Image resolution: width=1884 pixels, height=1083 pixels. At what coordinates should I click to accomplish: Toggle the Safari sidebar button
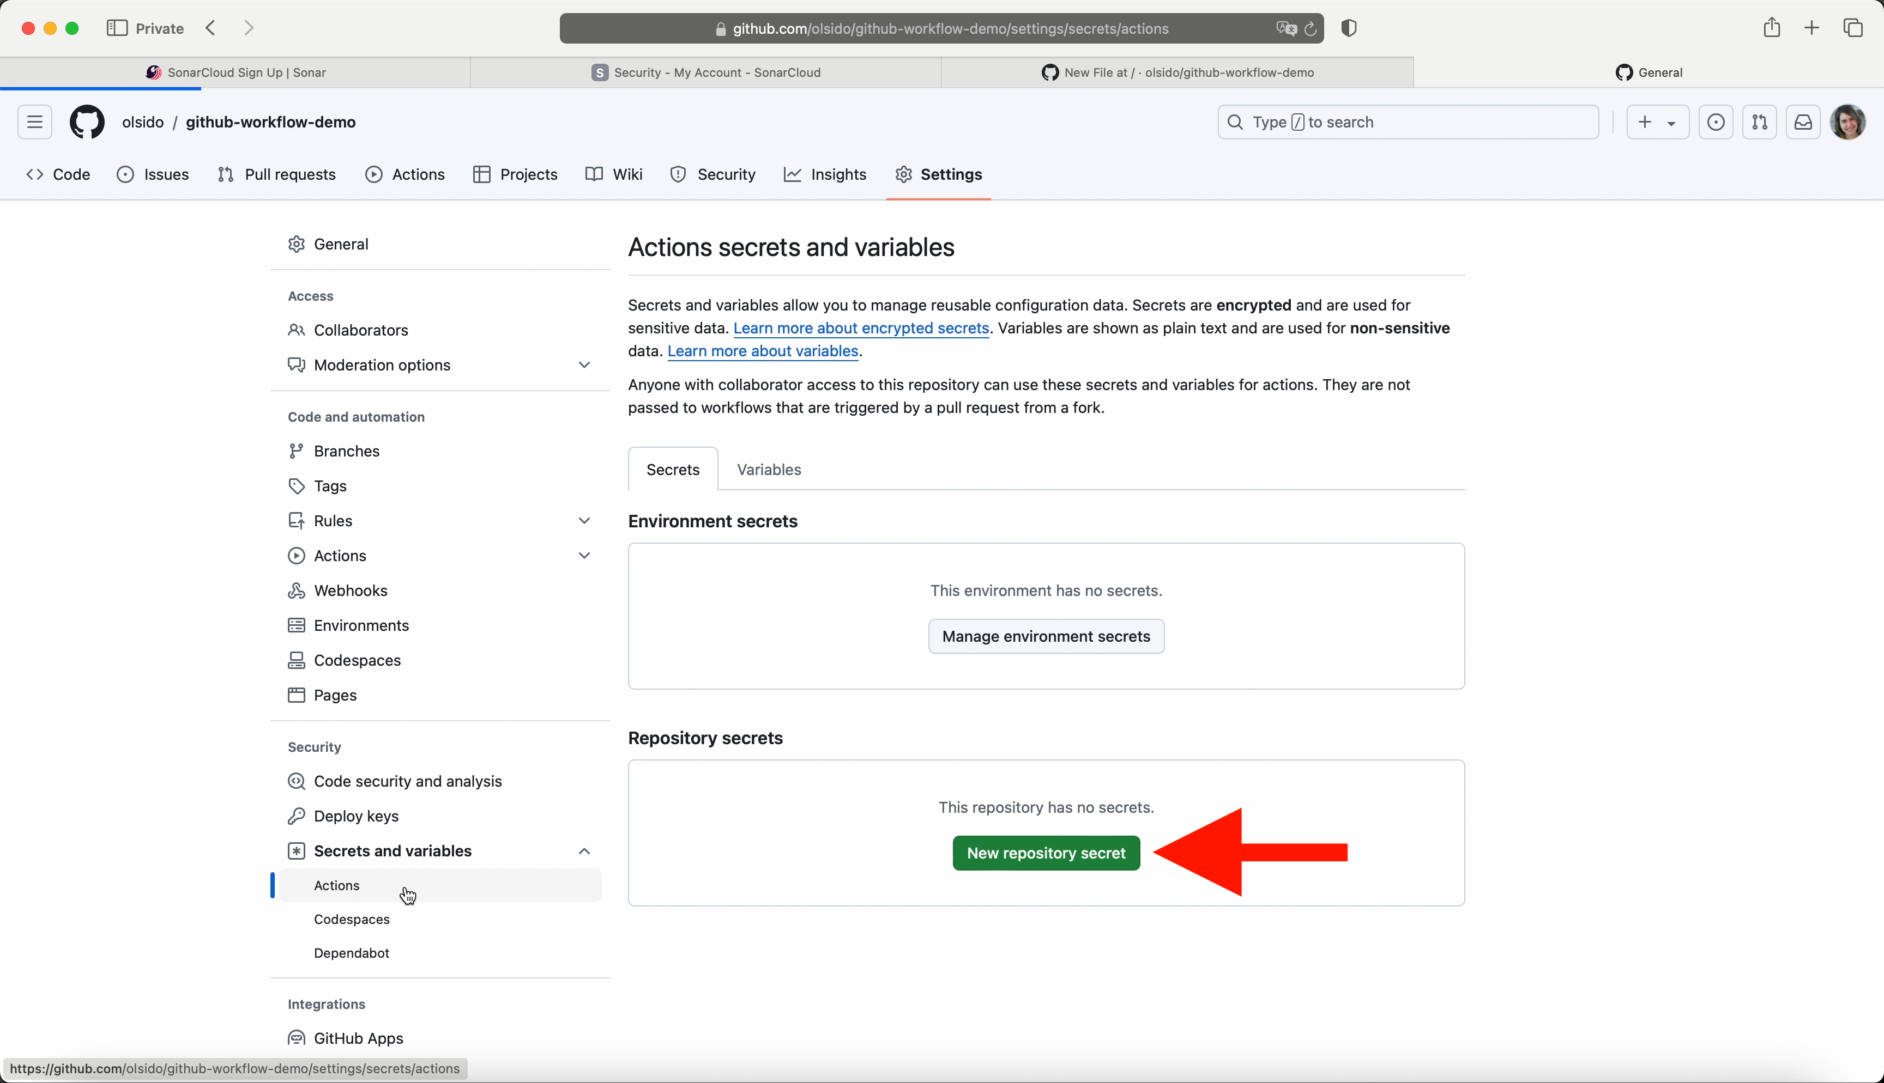point(117,28)
